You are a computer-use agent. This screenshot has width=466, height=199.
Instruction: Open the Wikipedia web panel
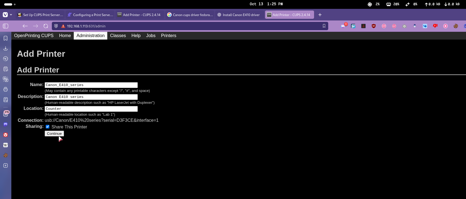pos(6,145)
